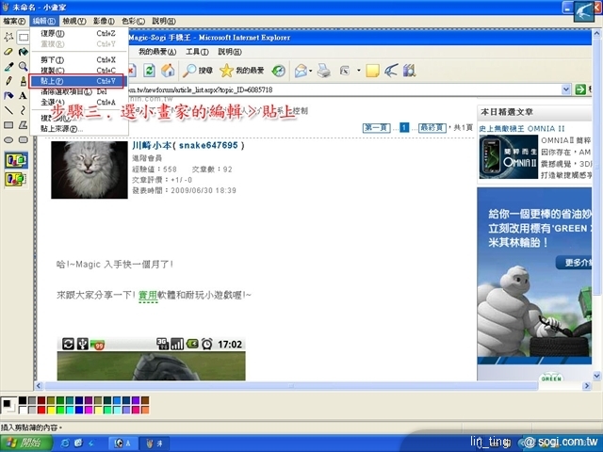Image resolution: width=603 pixels, height=452 pixels.
Task: Open the 影像 (Image) menu
Action: coord(104,21)
